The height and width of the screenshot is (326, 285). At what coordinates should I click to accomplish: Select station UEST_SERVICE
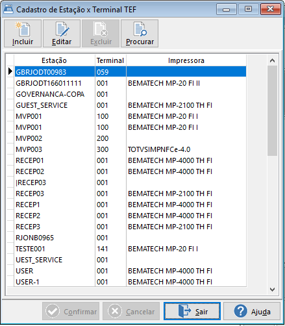55,260
